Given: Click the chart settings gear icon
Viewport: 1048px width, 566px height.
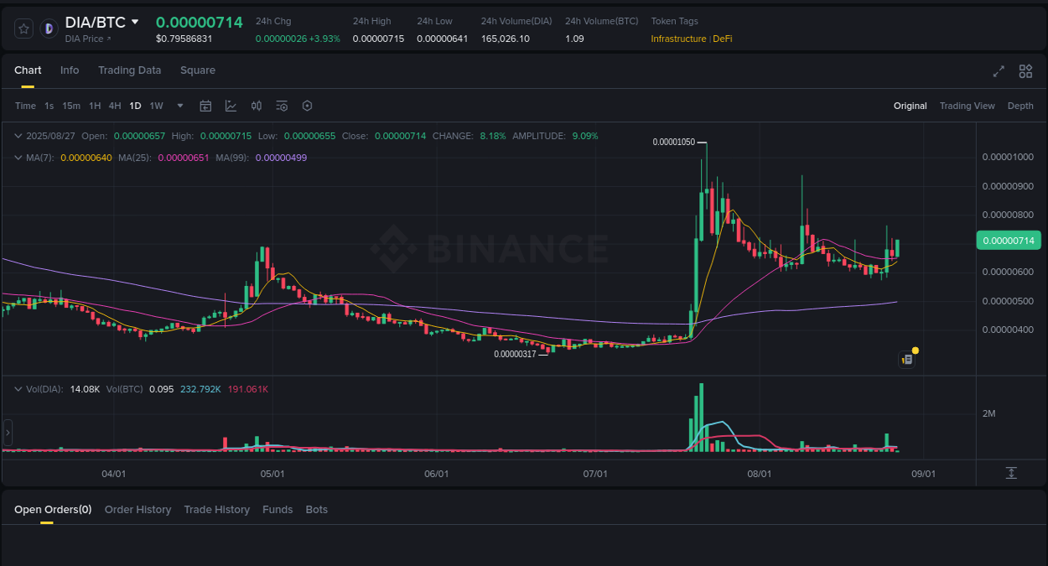Looking at the screenshot, I should 307,106.
